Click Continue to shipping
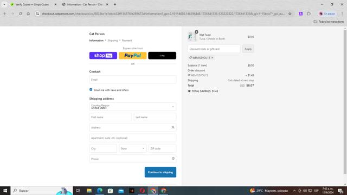347x195 pixels. tap(160, 172)
